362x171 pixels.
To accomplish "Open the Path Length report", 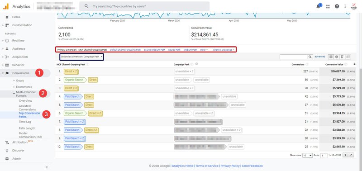I will coord(27,128).
